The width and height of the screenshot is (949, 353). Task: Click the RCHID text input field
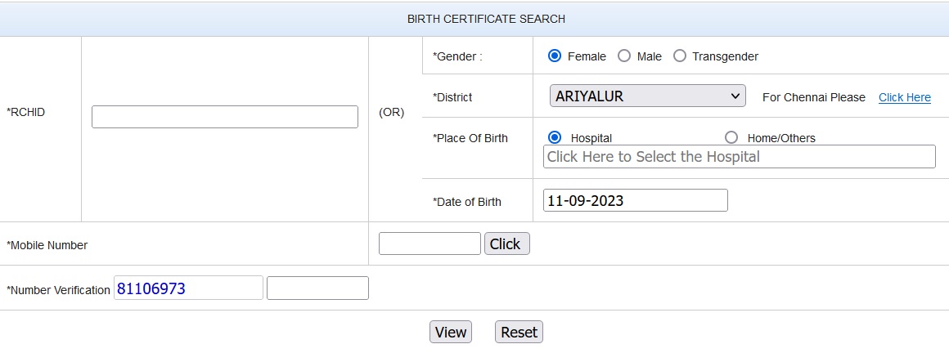[x=224, y=117]
